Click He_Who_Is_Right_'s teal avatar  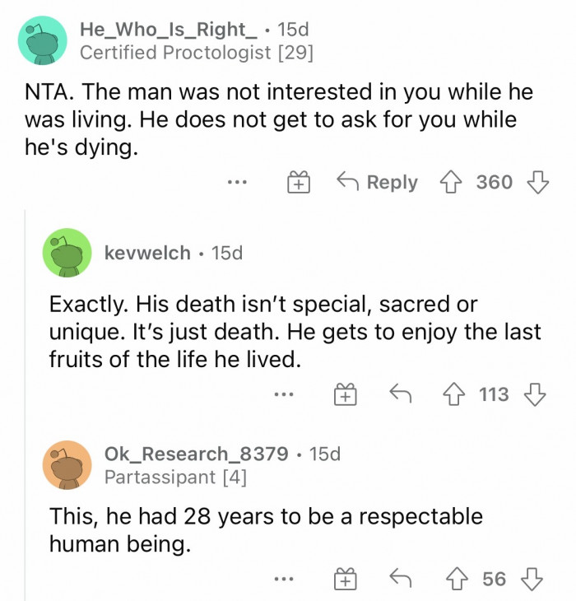(x=42, y=40)
